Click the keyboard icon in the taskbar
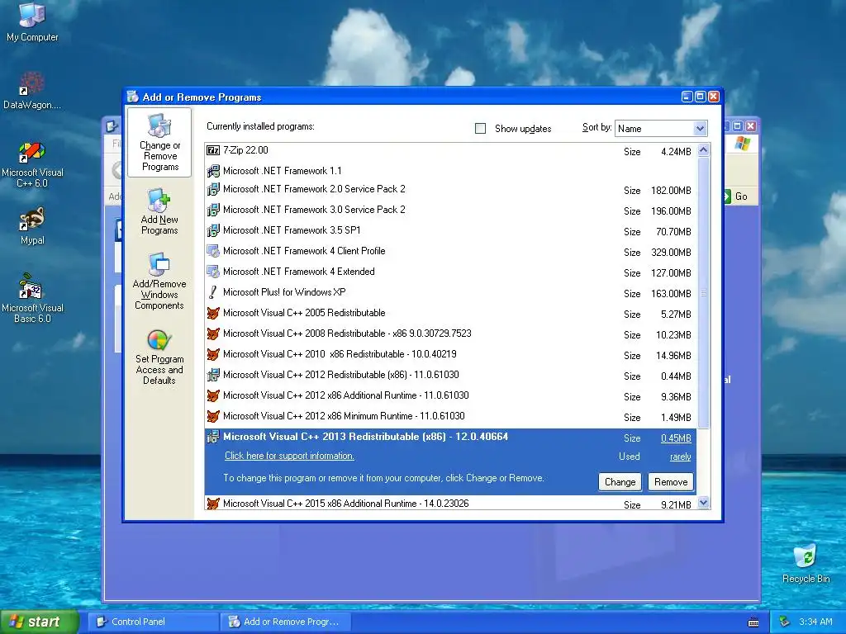 tap(753, 622)
